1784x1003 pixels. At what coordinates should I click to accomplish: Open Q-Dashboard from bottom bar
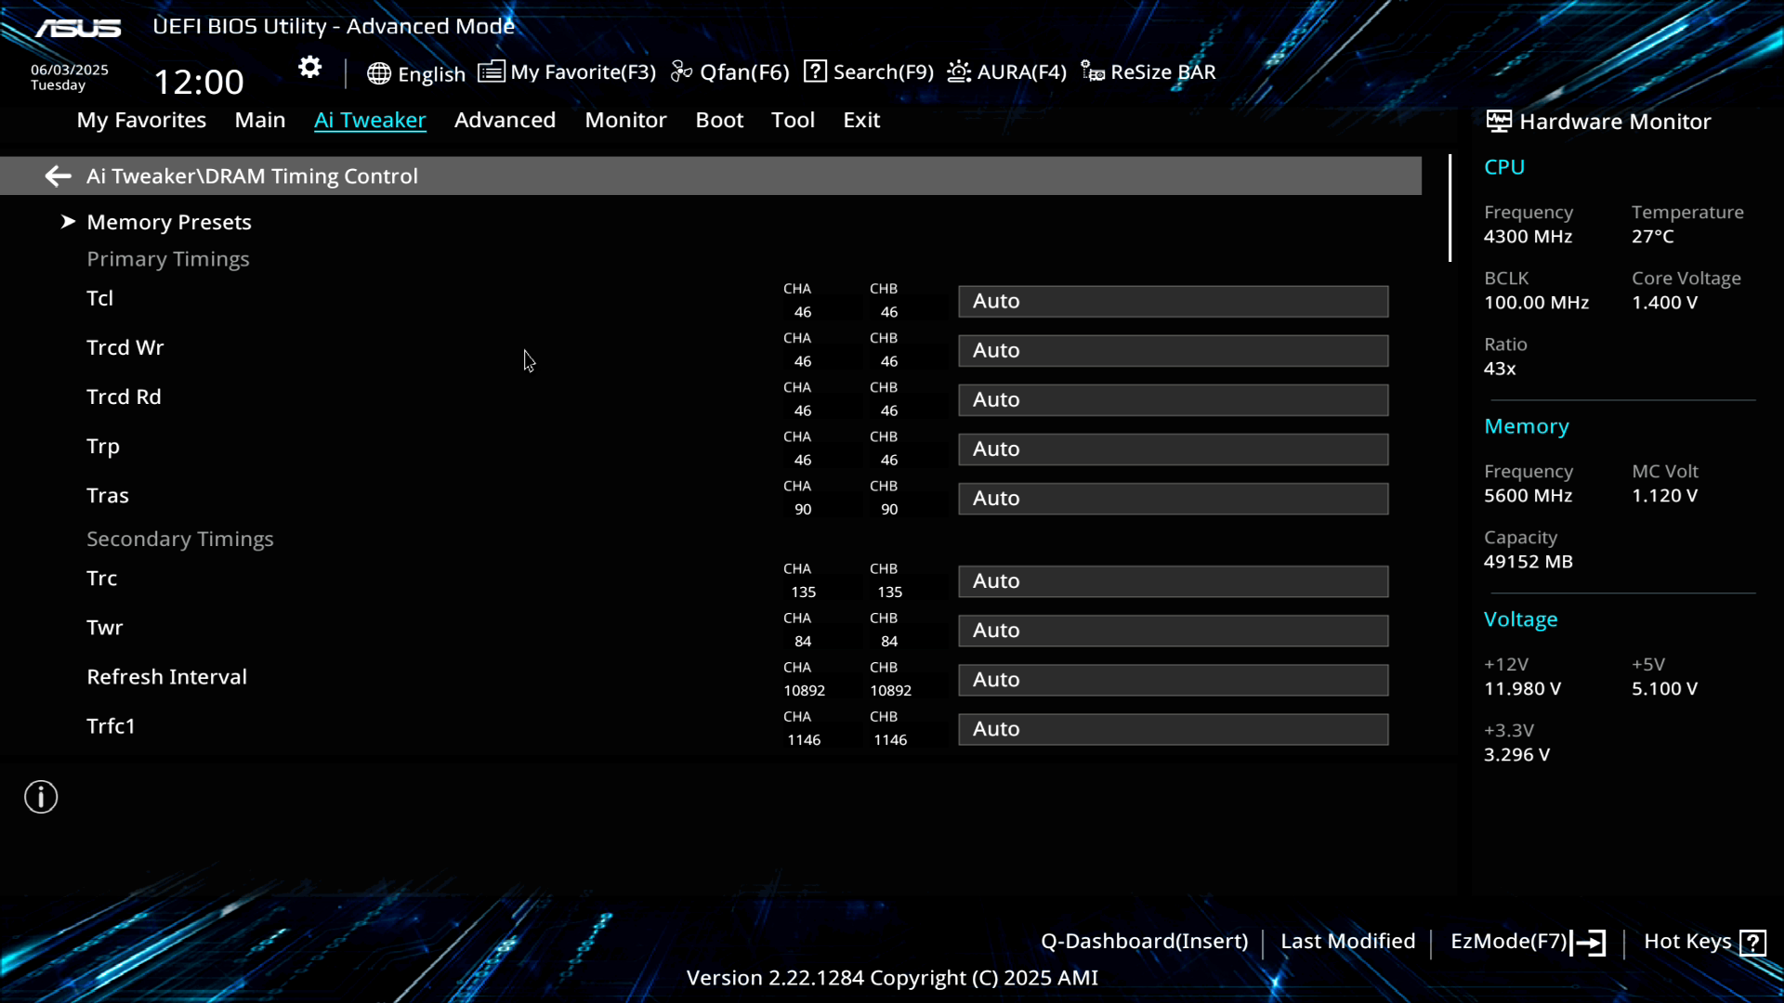(1144, 941)
